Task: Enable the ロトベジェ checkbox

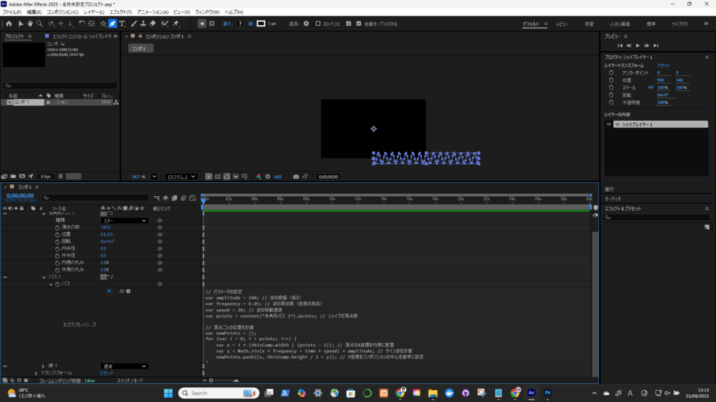Action: coord(318,23)
